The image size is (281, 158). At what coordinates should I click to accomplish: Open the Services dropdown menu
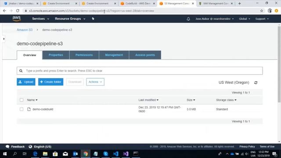pyautogui.click(x=40, y=18)
